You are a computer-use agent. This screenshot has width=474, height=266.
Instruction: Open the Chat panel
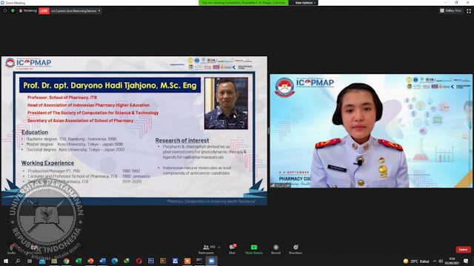(x=232, y=249)
